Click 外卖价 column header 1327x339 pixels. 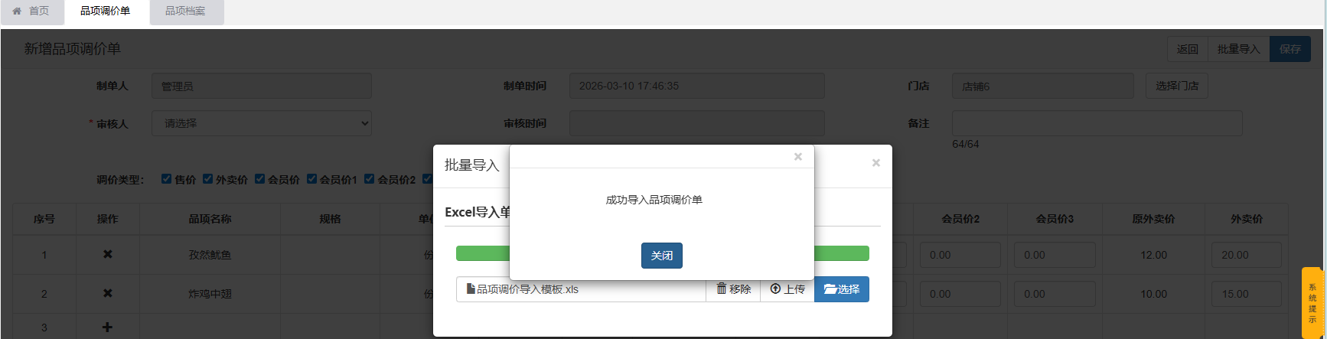pyautogui.click(x=1247, y=219)
